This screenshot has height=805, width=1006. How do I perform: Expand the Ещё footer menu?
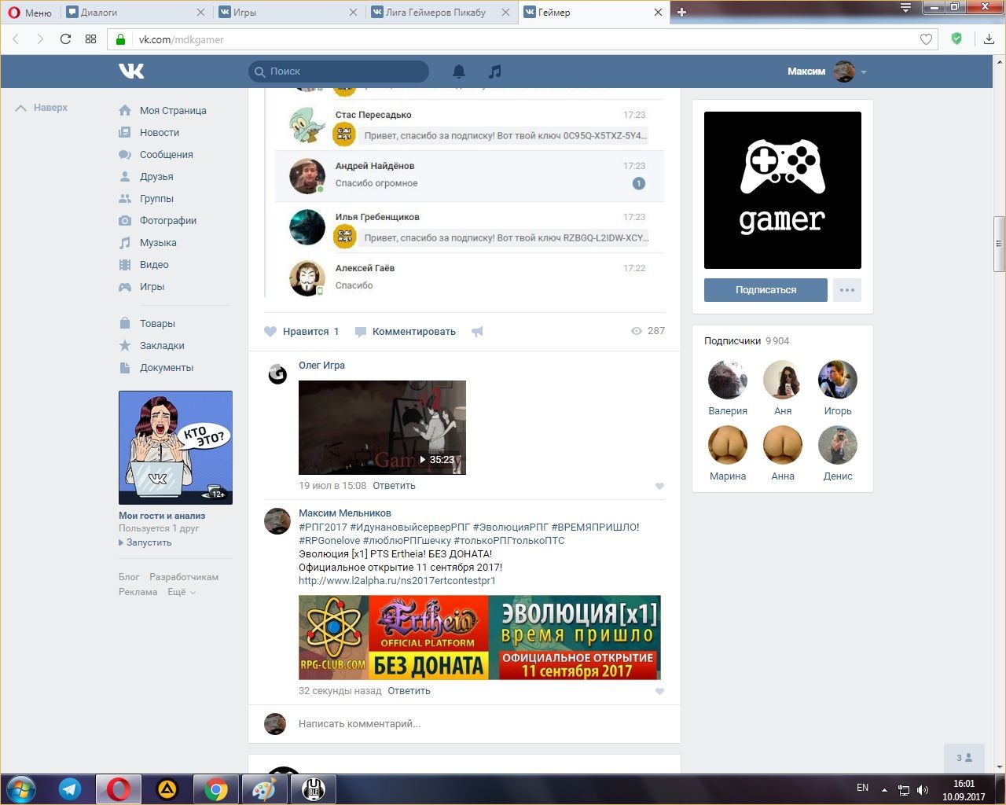pyautogui.click(x=181, y=592)
